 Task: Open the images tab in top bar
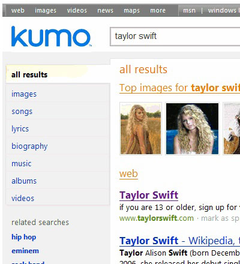pos(46,10)
